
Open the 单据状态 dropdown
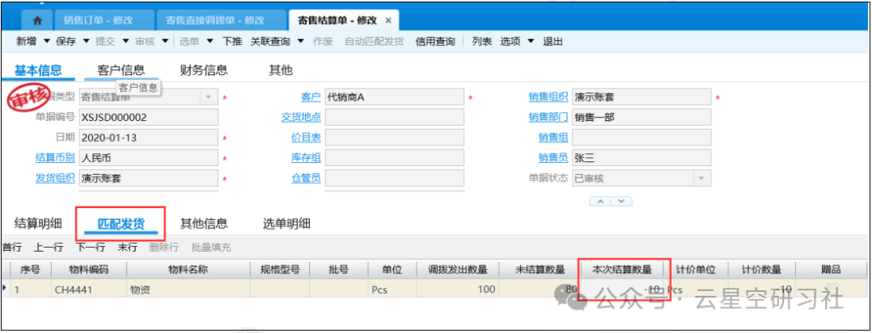702,178
